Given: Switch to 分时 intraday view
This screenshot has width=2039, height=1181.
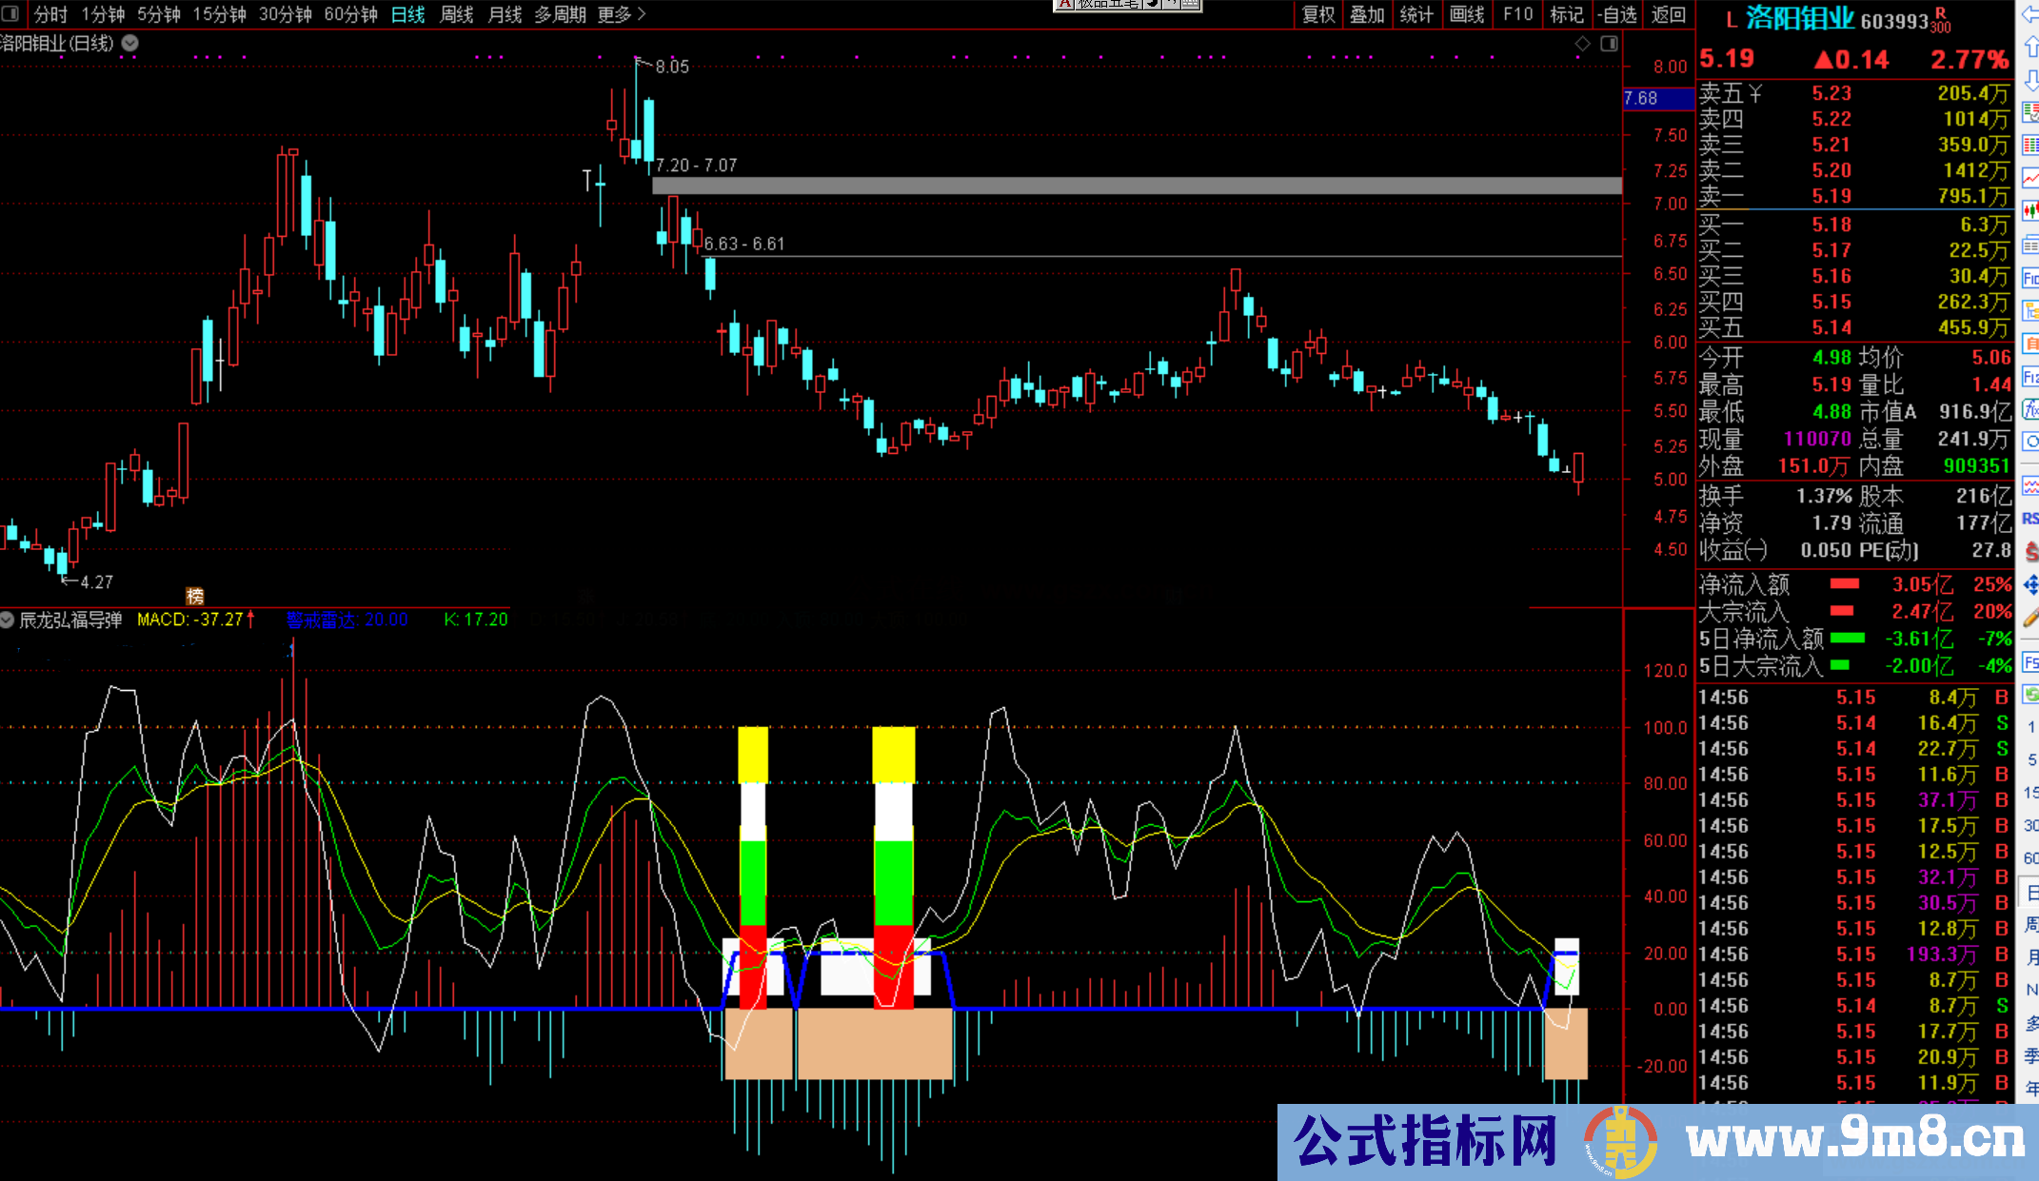Looking at the screenshot, I should (x=49, y=14).
